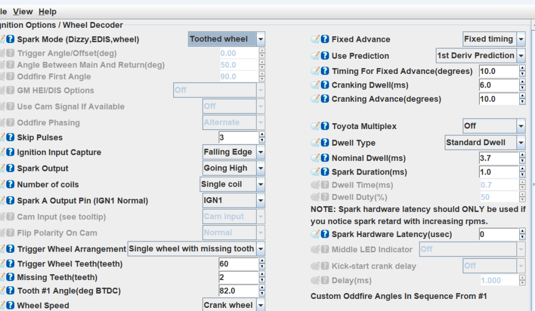Open the View menu
This screenshot has height=311, width=535.
pyautogui.click(x=23, y=12)
